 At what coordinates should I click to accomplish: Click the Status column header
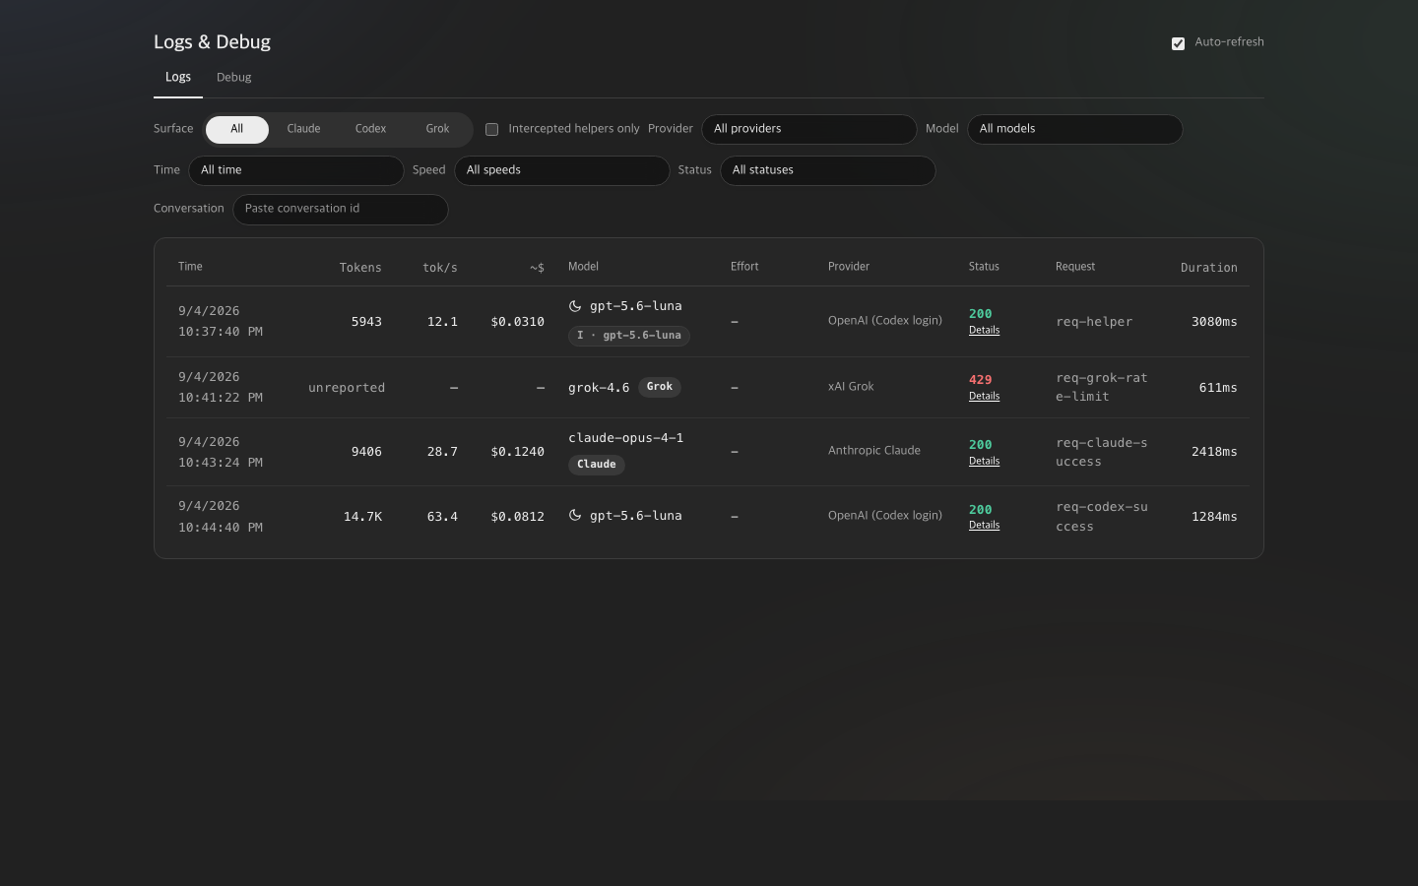(x=984, y=267)
